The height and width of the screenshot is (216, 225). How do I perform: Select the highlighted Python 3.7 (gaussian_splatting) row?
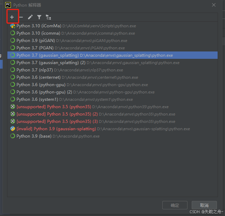[112, 55]
